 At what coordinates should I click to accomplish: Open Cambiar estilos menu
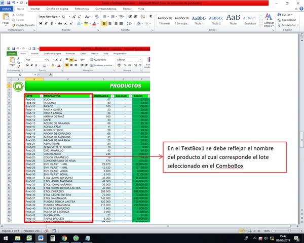pos(269,20)
